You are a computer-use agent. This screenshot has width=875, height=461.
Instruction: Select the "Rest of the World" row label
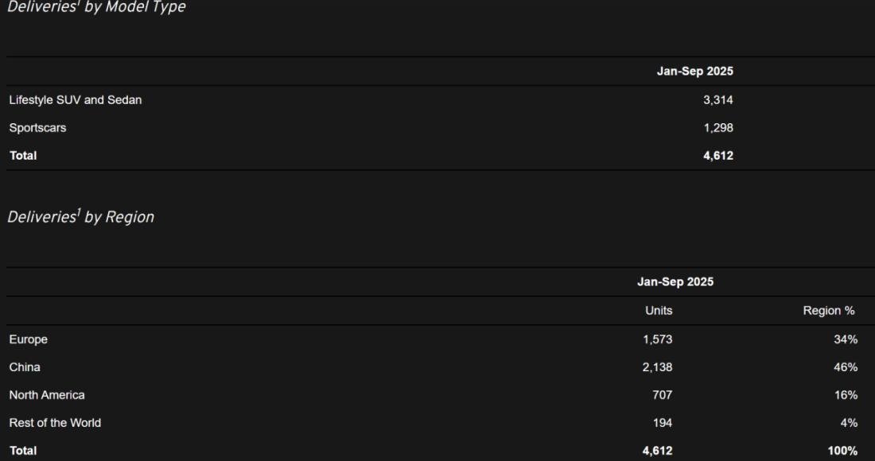tap(55, 423)
